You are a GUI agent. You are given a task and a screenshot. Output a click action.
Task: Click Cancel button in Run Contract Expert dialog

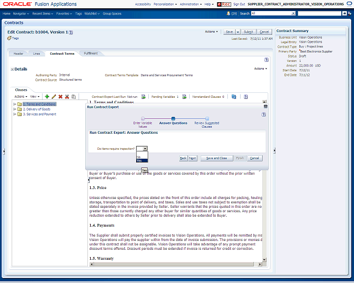pyautogui.click(x=254, y=158)
